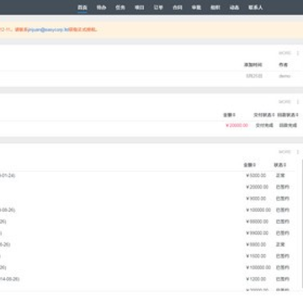Sort contracts by 金额 beside 状态
Image resolution: width=303 pixels, height=303 pixels.
249,165
